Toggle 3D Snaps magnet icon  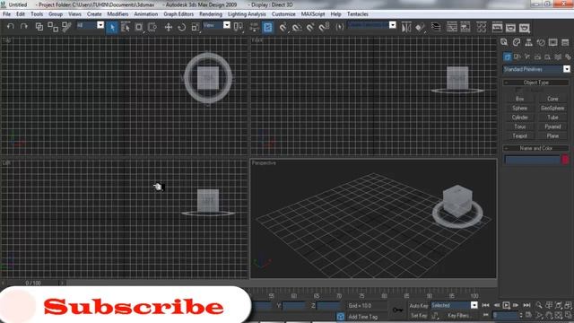pos(283,27)
